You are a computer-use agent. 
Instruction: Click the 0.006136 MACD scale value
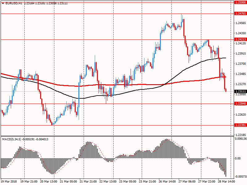[x=241, y=139]
